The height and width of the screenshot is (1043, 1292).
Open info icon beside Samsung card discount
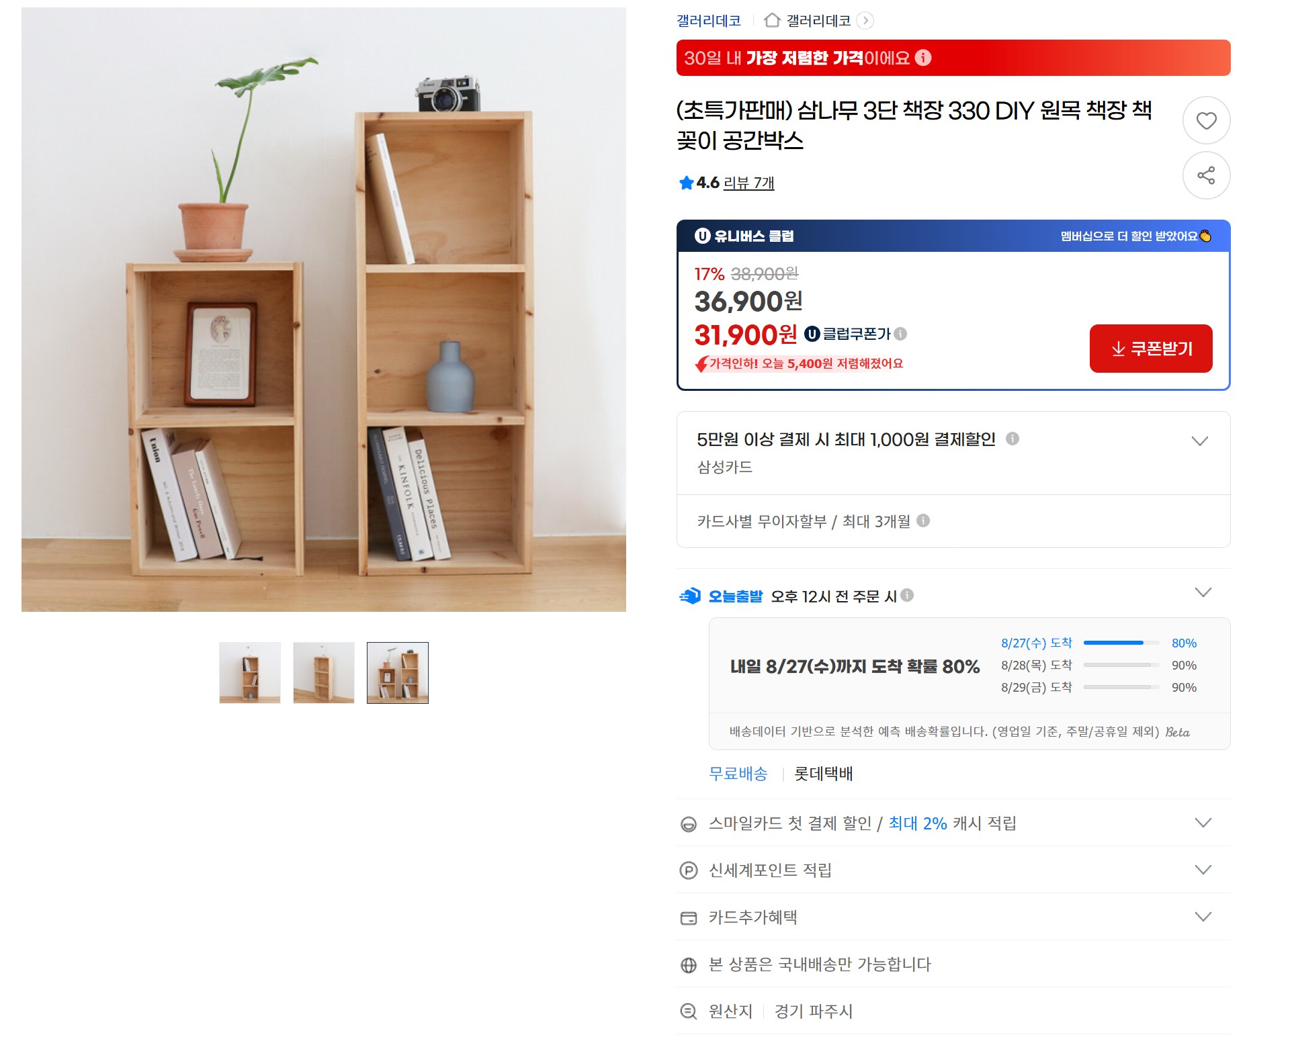coord(1013,439)
